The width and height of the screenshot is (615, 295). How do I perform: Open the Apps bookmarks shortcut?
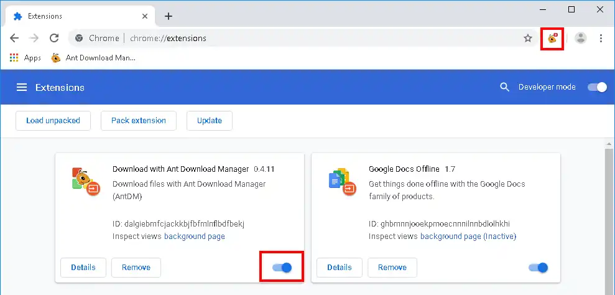tap(25, 58)
